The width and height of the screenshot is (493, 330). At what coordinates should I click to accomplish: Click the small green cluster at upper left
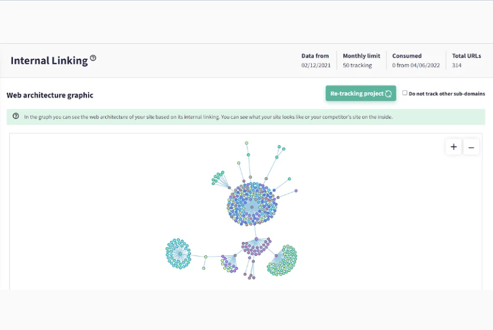tap(218, 178)
